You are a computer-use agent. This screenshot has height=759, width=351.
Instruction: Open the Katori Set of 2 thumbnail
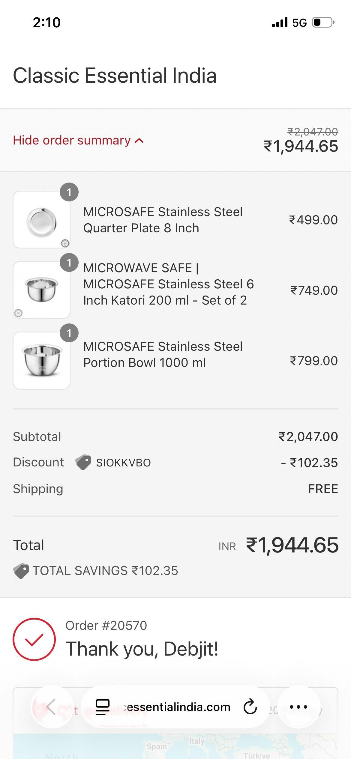coord(41,290)
